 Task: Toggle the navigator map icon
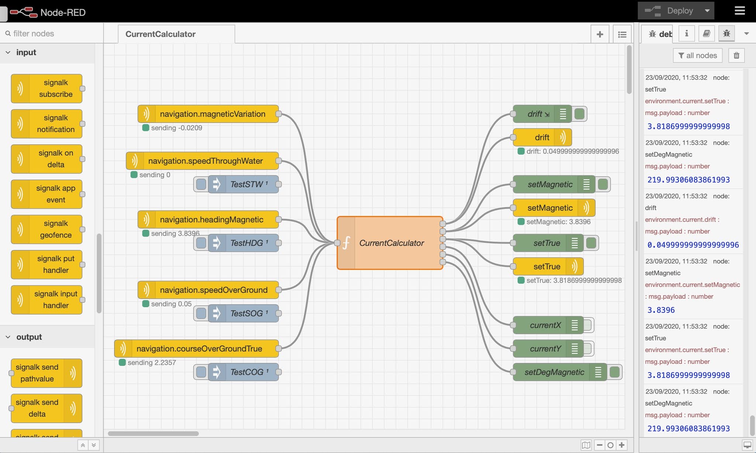click(x=586, y=445)
